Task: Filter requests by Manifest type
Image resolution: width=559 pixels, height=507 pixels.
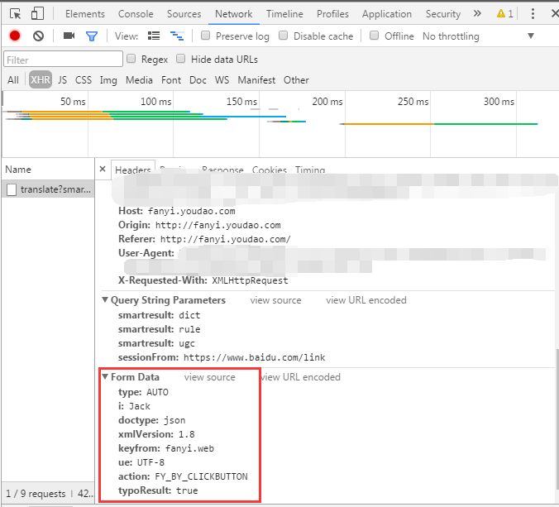Action: [256, 80]
